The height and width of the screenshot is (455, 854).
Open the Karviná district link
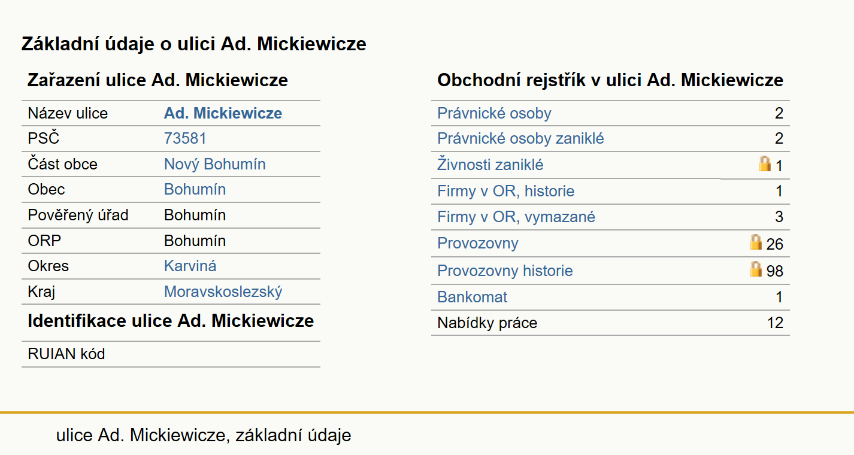(190, 266)
